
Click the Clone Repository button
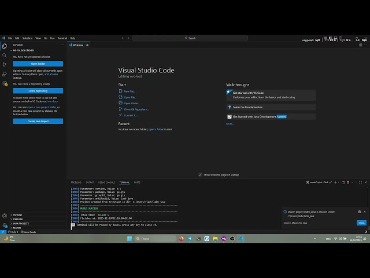point(38,91)
